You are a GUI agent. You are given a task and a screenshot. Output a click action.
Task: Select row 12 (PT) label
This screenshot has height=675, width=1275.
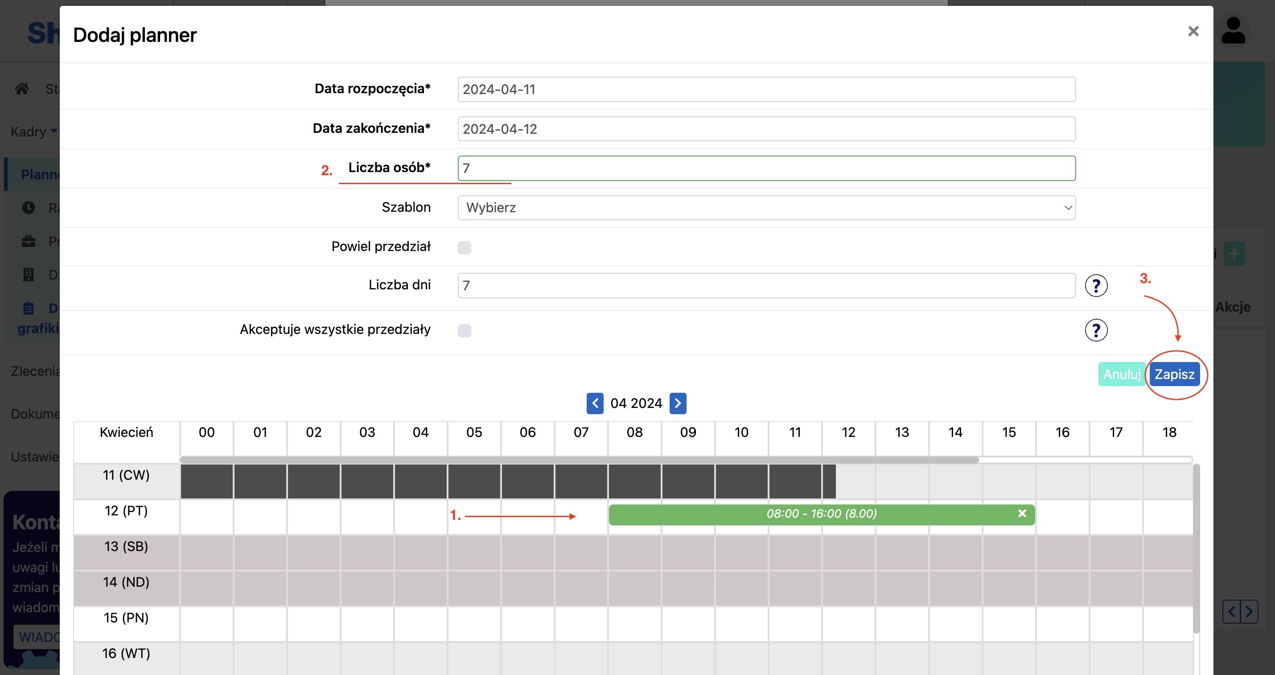click(126, 510)
